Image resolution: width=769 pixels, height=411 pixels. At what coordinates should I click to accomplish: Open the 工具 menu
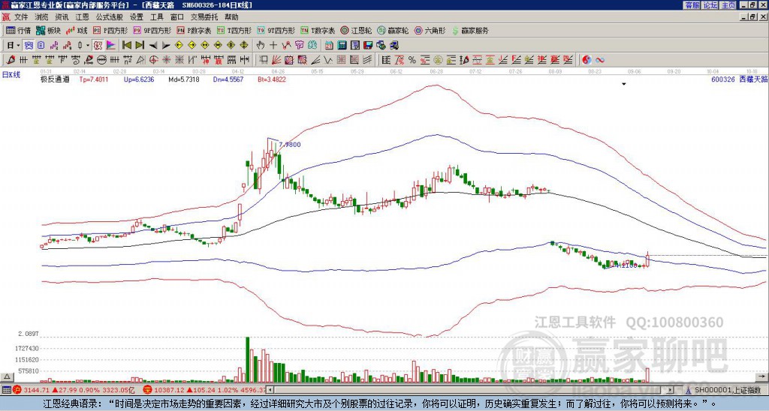(156, 17)
